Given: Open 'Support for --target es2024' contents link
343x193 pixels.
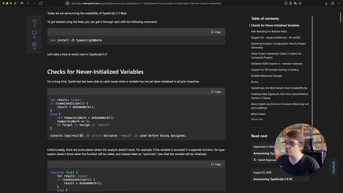Looking at the screenshot, I should click(x=275, y=38).
